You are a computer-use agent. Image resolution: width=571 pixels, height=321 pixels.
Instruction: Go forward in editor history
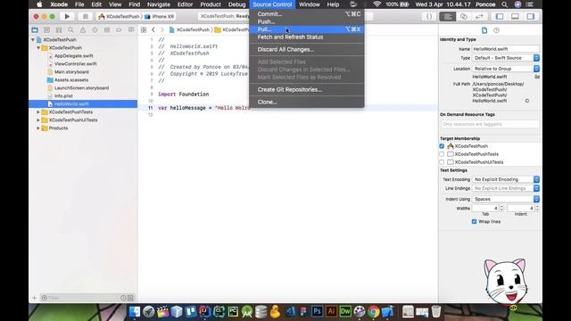point(162,29)
